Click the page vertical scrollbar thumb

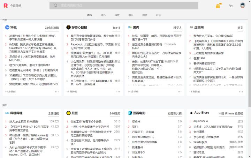pos(249,79)
